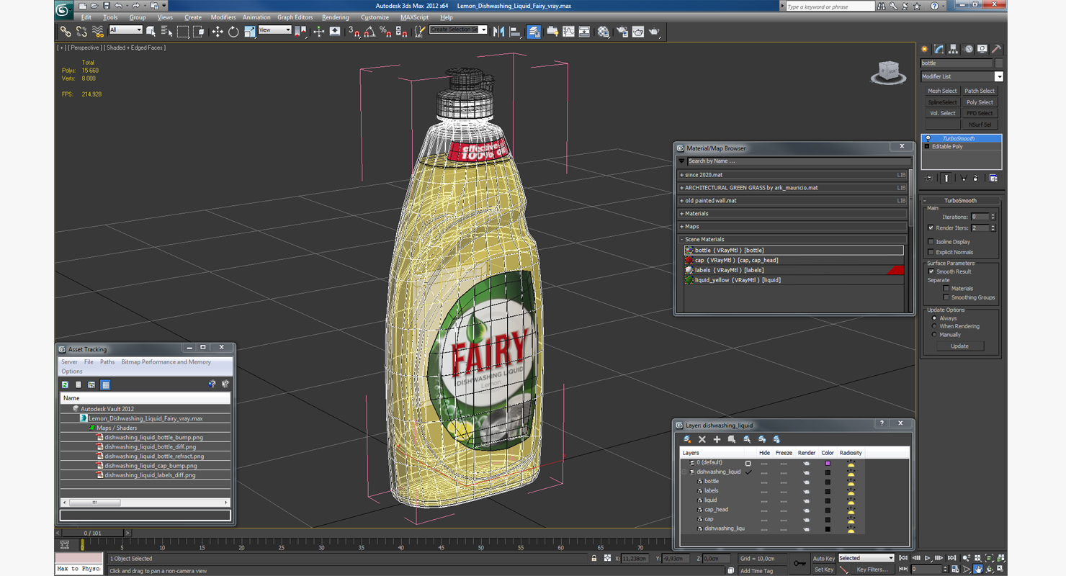Toggle the 3D Snaps button
Screen dimensions: 1066x576
click(354, 32)
